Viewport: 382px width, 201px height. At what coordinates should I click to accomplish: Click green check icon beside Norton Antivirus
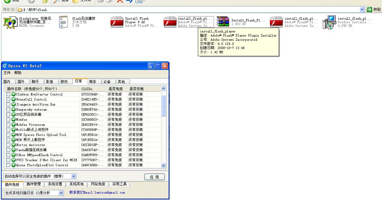(13, 145)
